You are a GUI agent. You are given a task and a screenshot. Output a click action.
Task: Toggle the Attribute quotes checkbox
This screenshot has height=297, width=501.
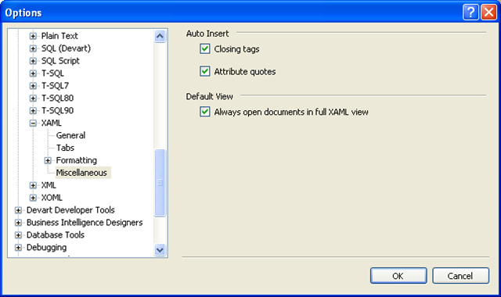click(x=205, y=71)
